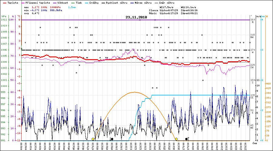Click the max temperature value 1.1°C

(35, 8)
